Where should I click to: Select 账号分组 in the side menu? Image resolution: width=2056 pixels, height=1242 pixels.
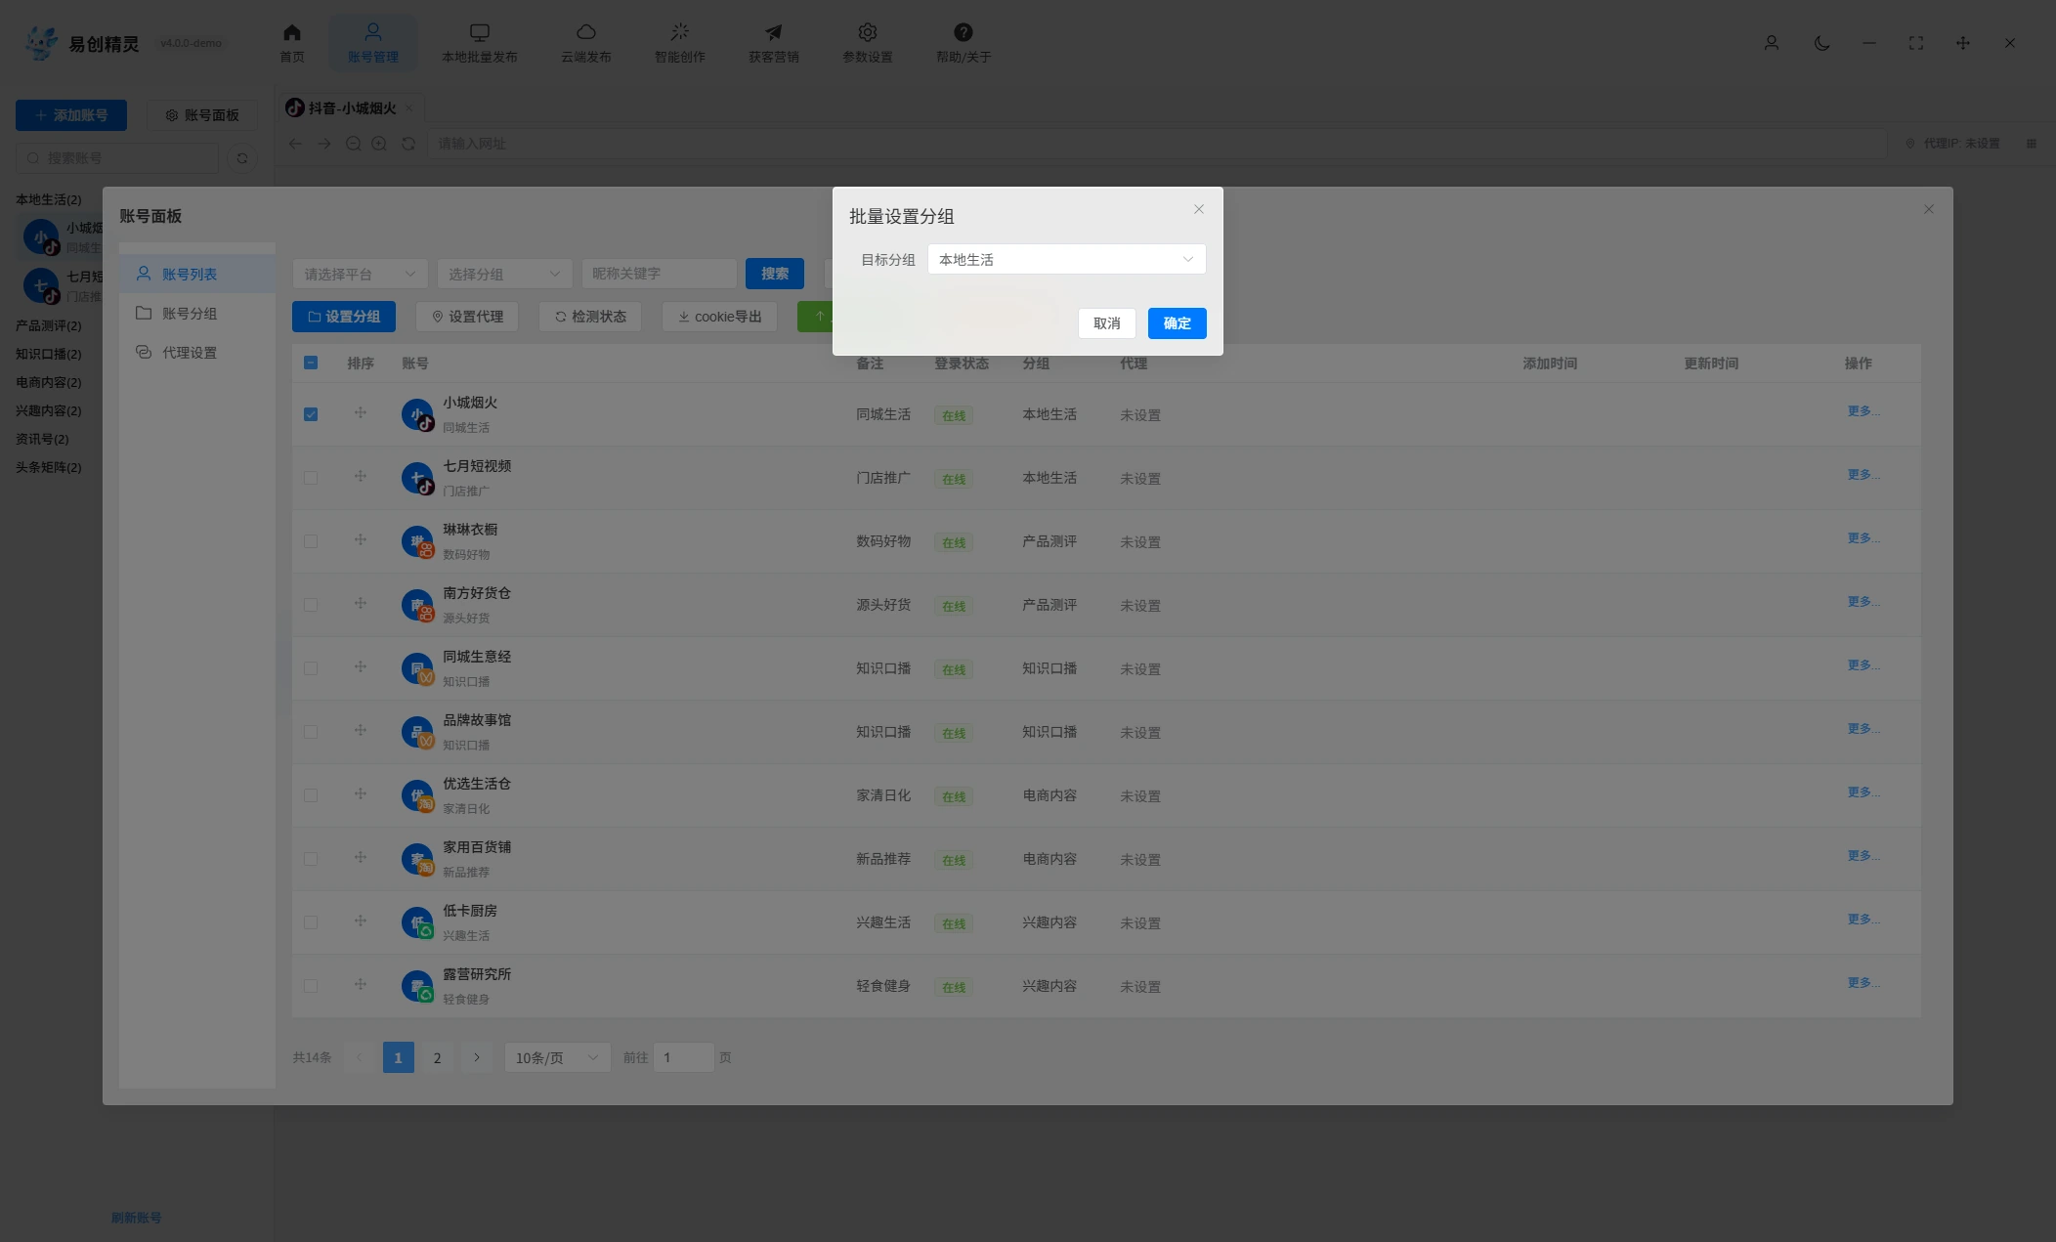189,313
